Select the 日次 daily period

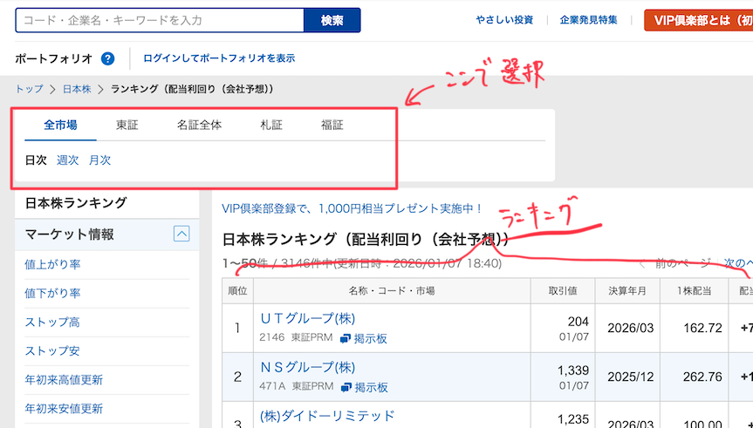pos(36,160)
